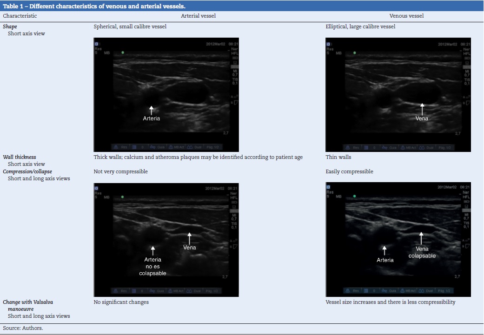Click the Arteria arrow in top-left ultrasound
The width and height of the screenshot is (484, 335).
click(x=151, y=110)
